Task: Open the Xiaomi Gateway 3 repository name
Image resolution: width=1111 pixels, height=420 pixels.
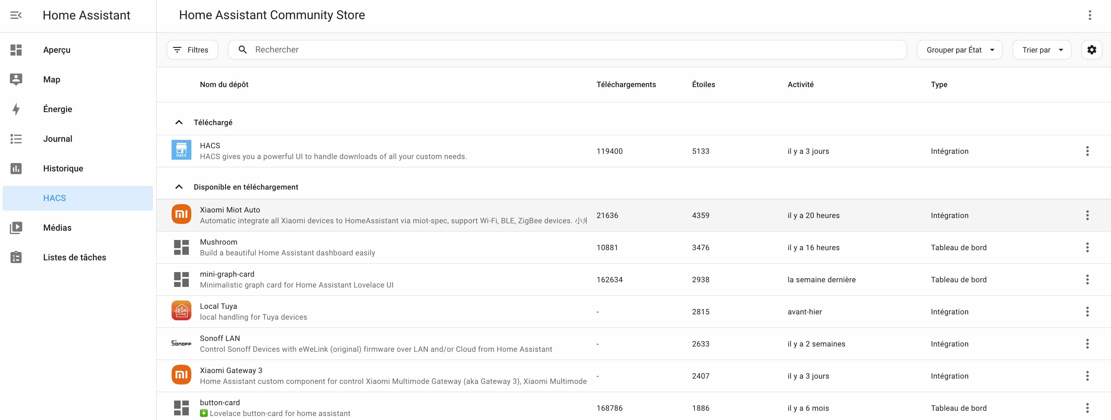Action: [231, 370]
